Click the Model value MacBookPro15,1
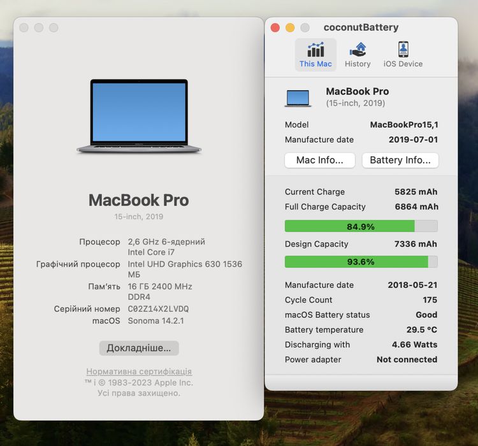 [404, 125]
